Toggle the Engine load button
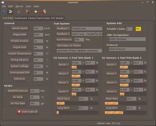 tap(20, 47)
